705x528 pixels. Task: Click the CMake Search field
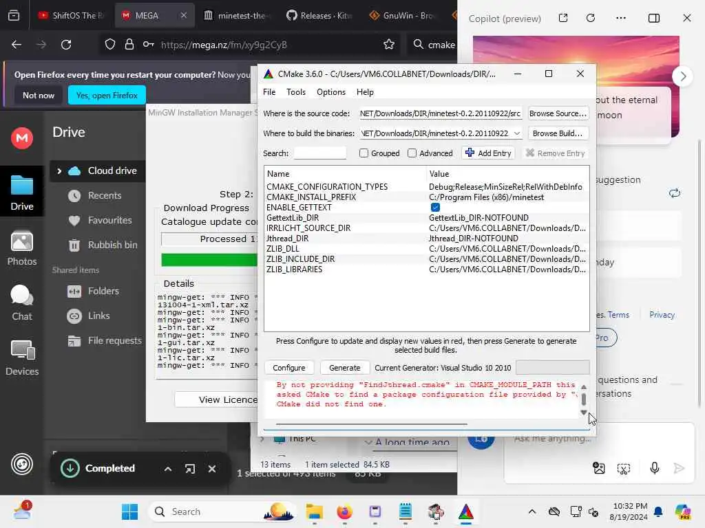pyautogui.click(x=319, y=153)
